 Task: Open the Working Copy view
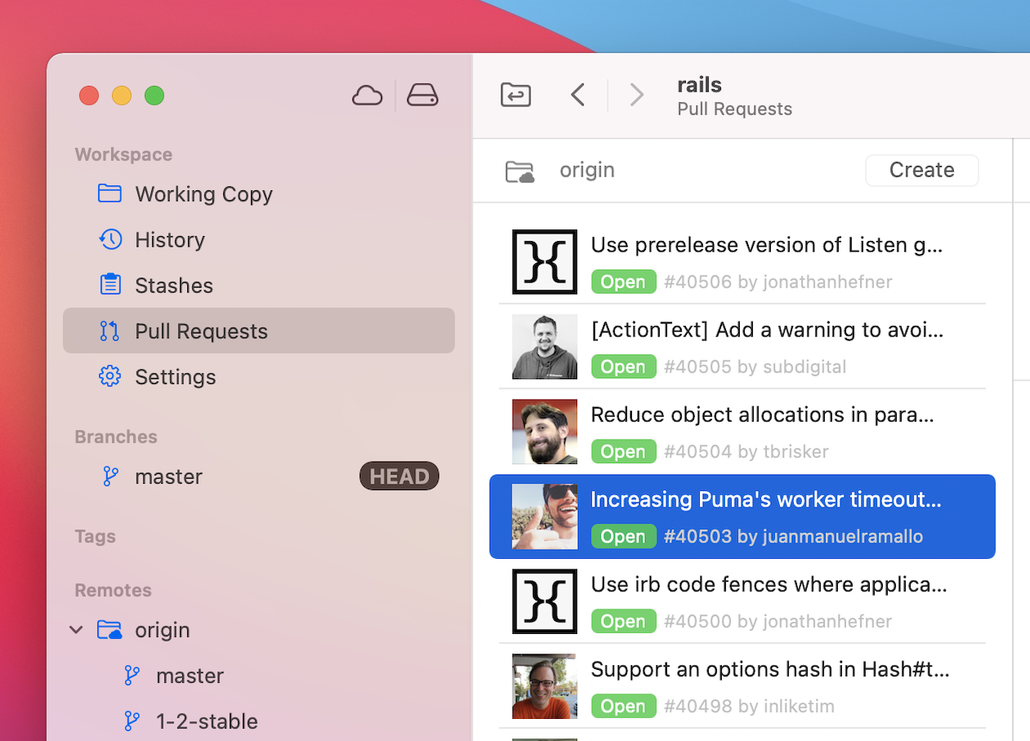(204, 194)
